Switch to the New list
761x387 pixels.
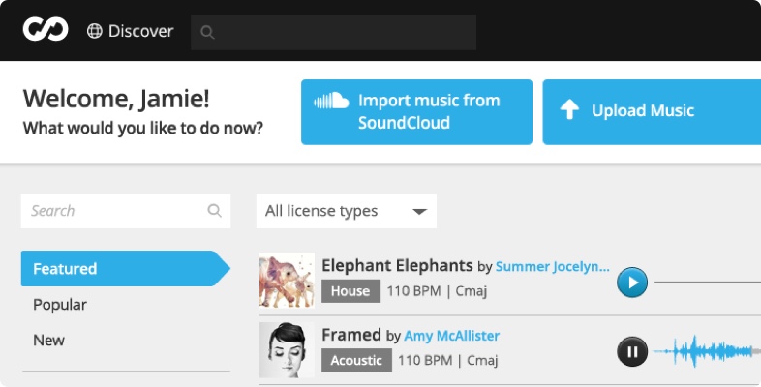click(48, 340)
